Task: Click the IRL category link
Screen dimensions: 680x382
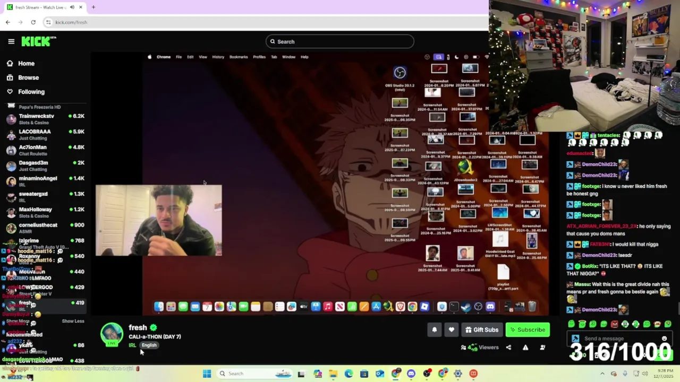Action: click(132, 345)
